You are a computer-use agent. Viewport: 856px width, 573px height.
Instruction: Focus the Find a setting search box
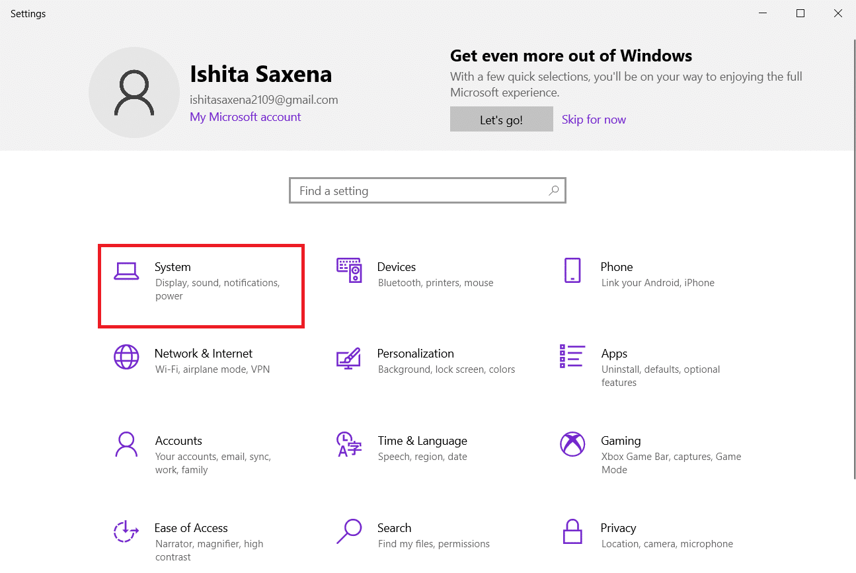pyautogui.click(x=420, y=191)
